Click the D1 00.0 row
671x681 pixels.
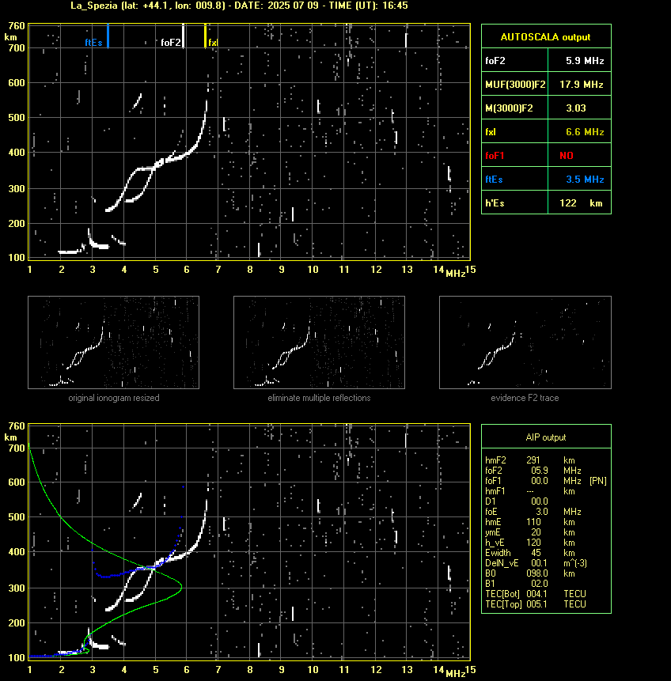coord(516,501)
